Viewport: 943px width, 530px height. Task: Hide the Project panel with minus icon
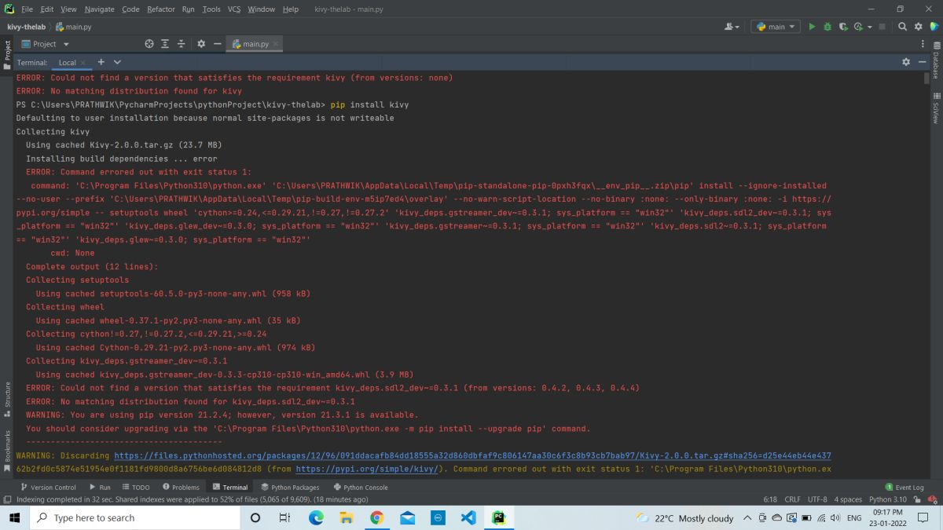[217, 44]
